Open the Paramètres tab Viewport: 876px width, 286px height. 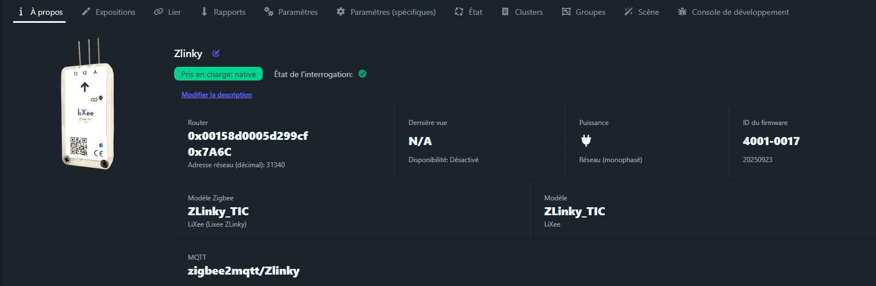pos(291,12)
